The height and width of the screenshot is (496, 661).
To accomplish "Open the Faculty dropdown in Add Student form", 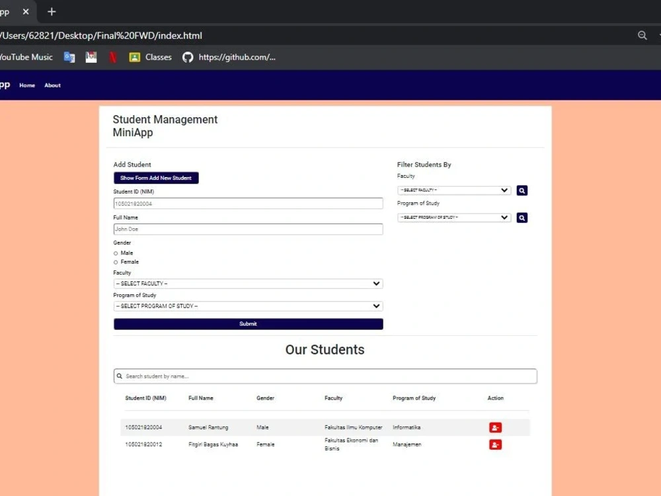I will (x=249, y=284).
